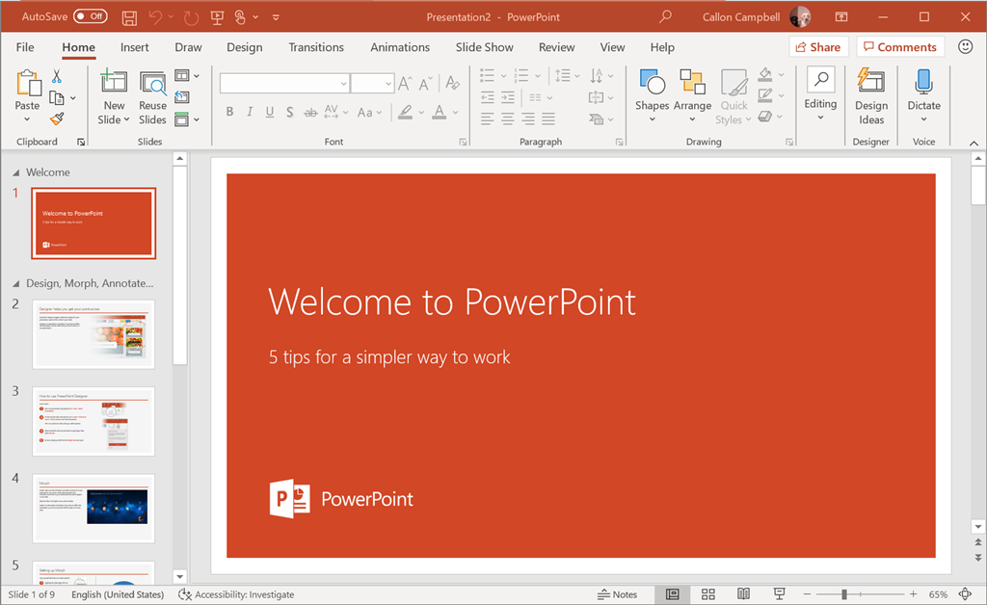This screenshot has height=605, width=987.
Task: Open the Transitions ribbon tab
Action: point(315,47)
